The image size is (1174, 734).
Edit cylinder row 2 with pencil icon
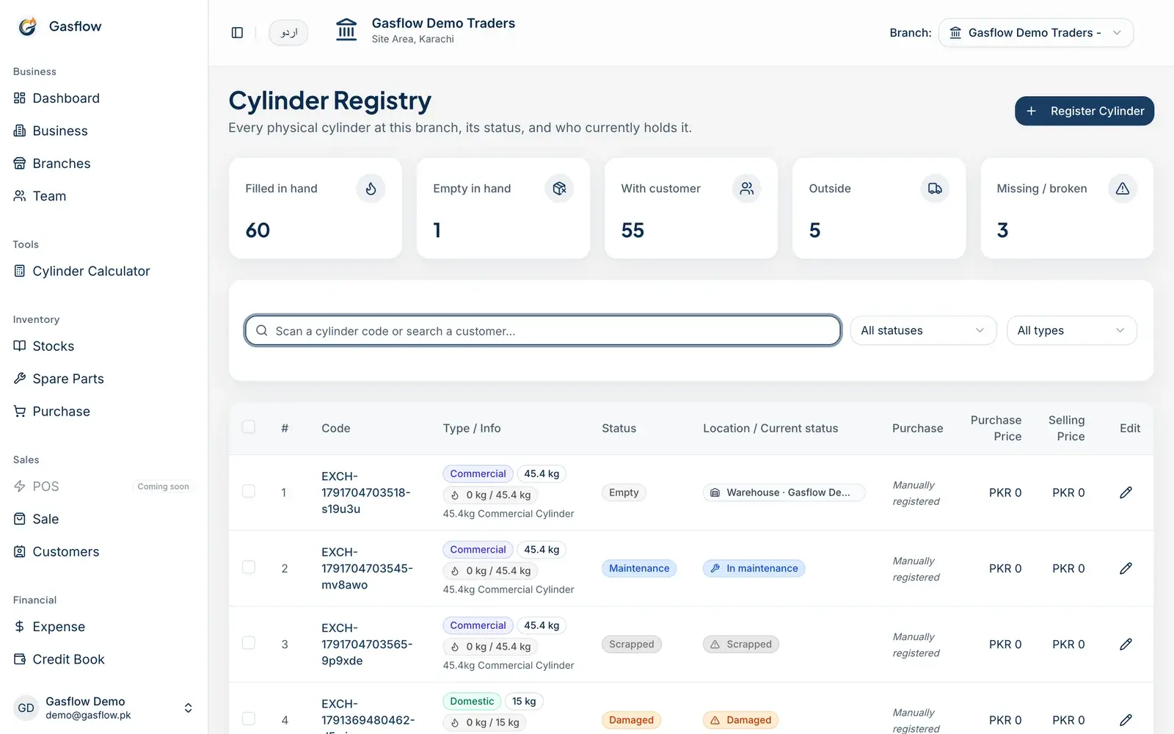(x=1126, y=568)
